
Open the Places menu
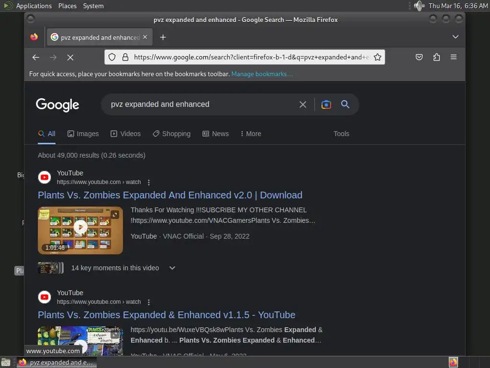coord(67,6)
